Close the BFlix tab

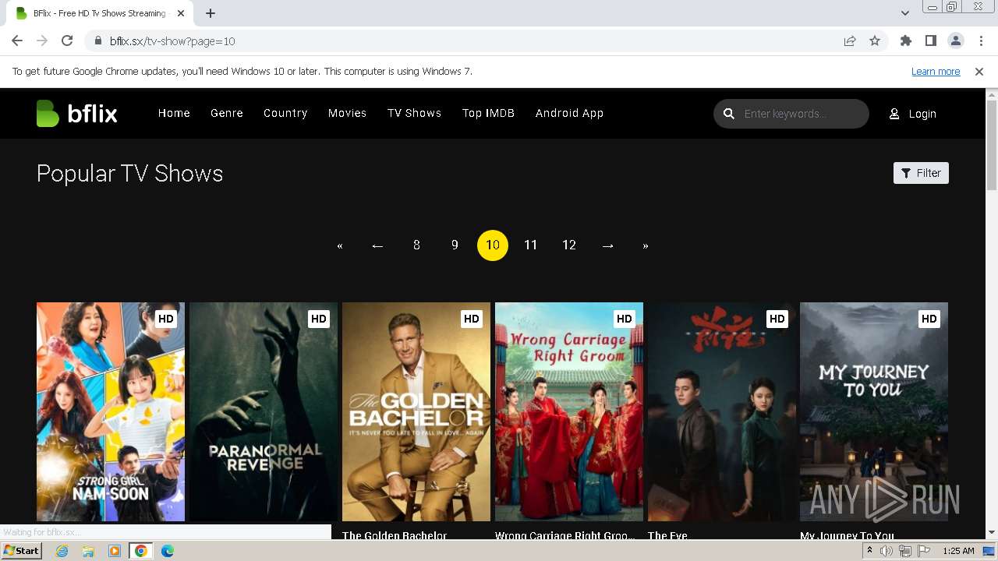click(181, 13)
